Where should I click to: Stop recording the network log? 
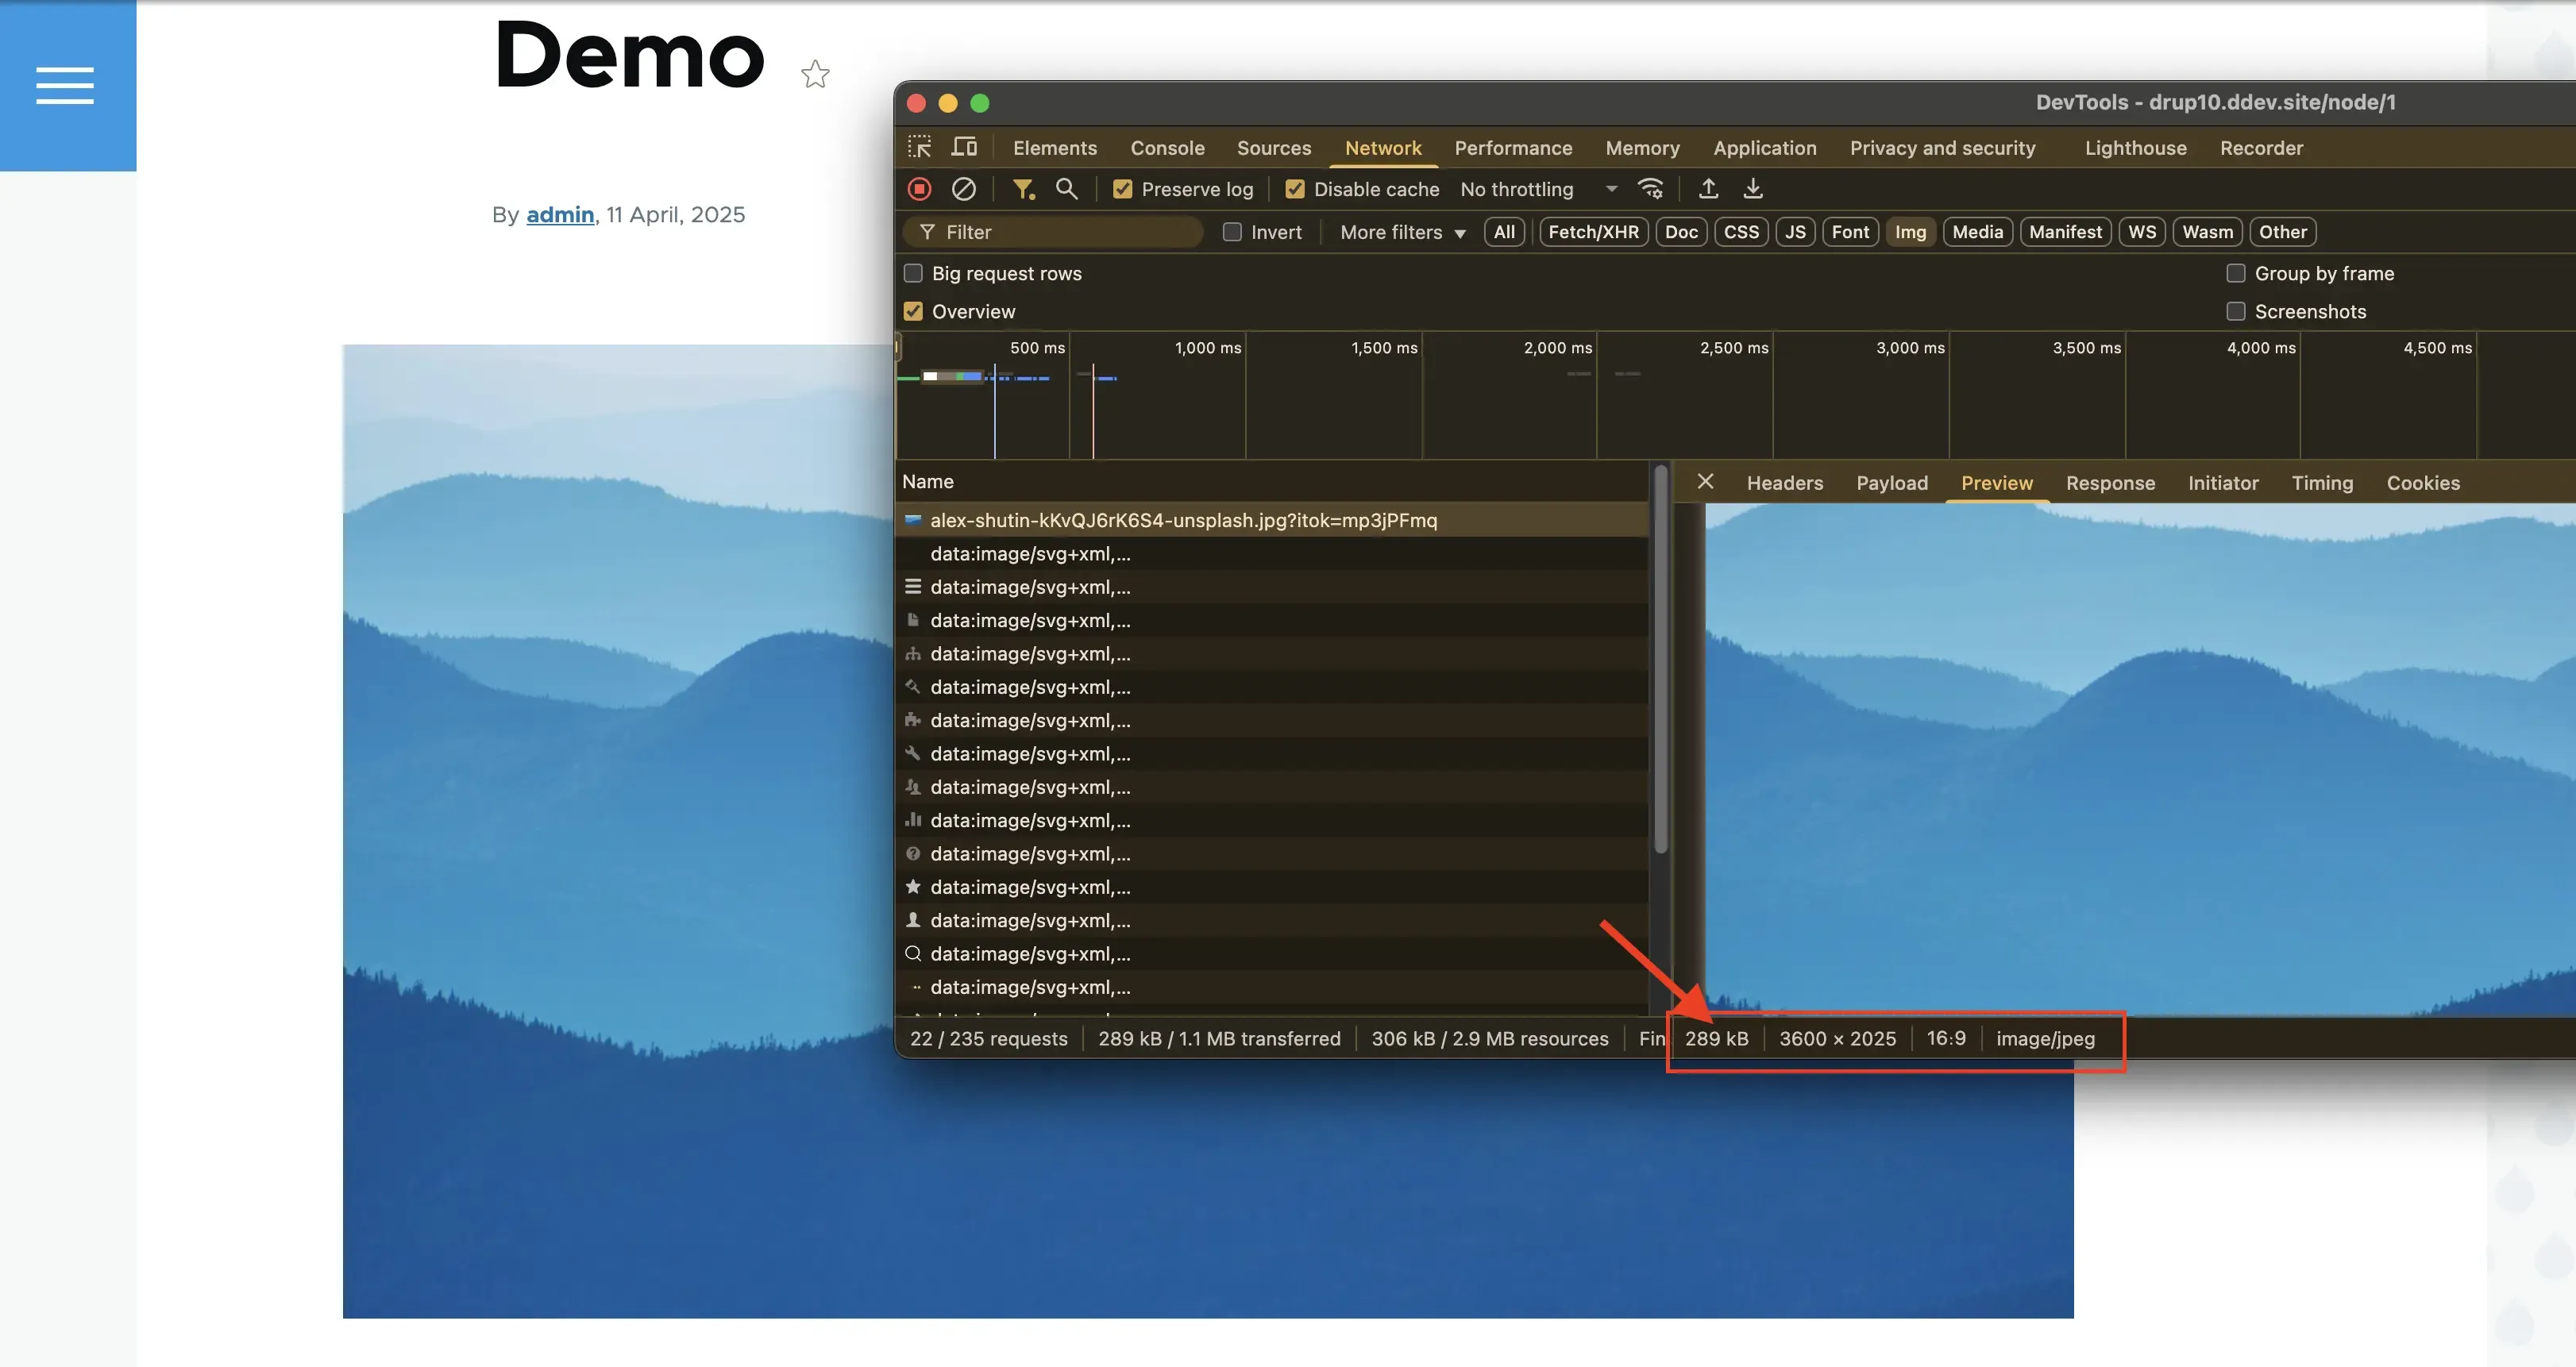(x=918, y=189)
